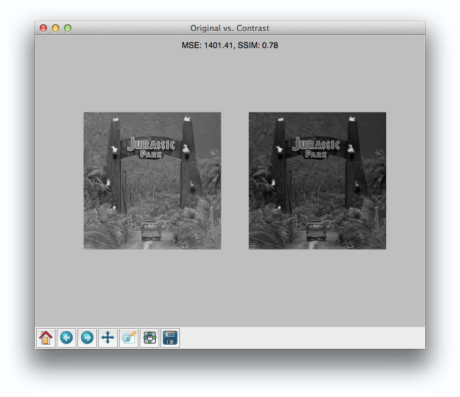Click the jeep in the right image
Viewport: 460px width, 397px height.
pyautogui.click(x=316, y=231)
